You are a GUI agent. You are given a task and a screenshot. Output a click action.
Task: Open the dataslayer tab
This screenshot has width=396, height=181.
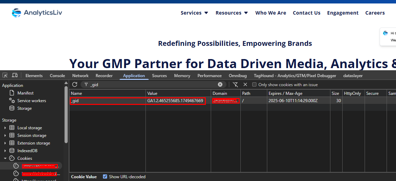pos(353,76)
